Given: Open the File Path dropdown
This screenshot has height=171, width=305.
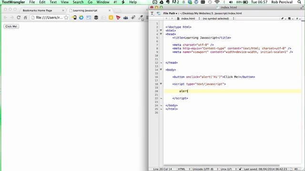Looking at the screenshot, I should tap(170, 13).
